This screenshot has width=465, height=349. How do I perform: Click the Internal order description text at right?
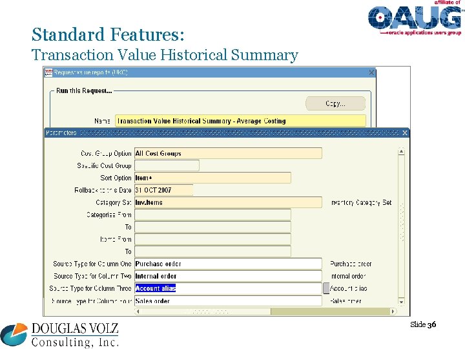(x=348, y=276)
